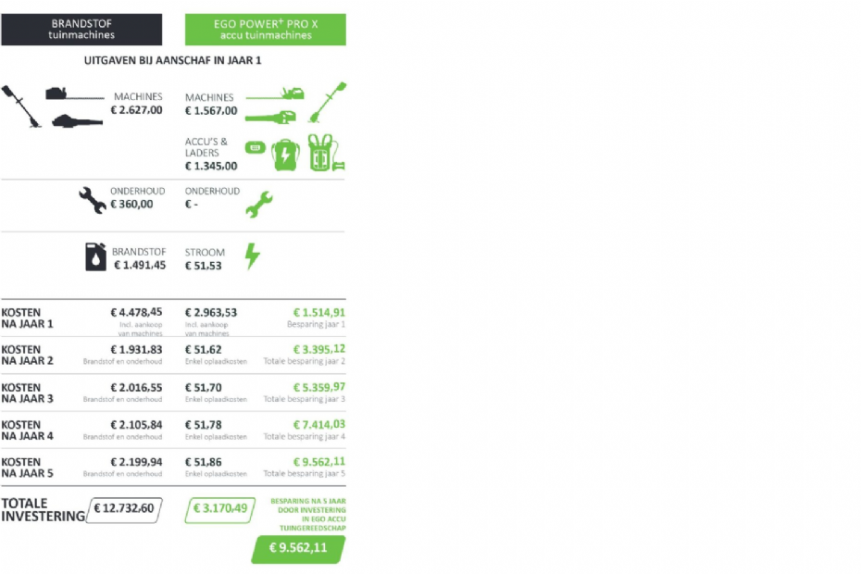The image size is (861, 574).
Task: Select the EGO Power+ Pro X header
Action: [x=266, y=30]
